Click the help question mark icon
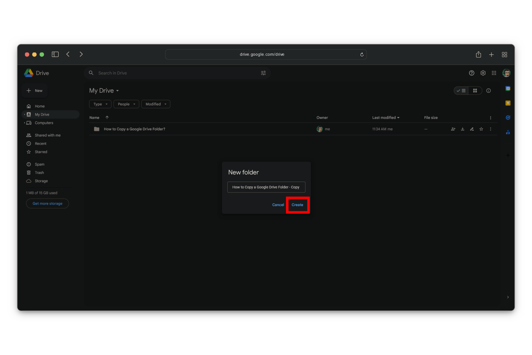 tap(472, 73)
